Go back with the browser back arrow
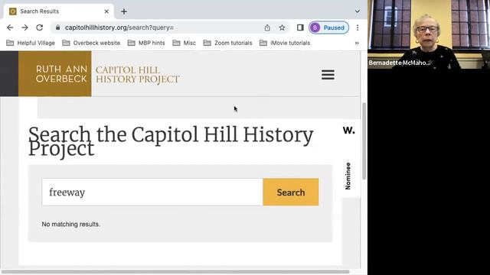This screenshot has width=490, height=275. (x=10, y=27)
